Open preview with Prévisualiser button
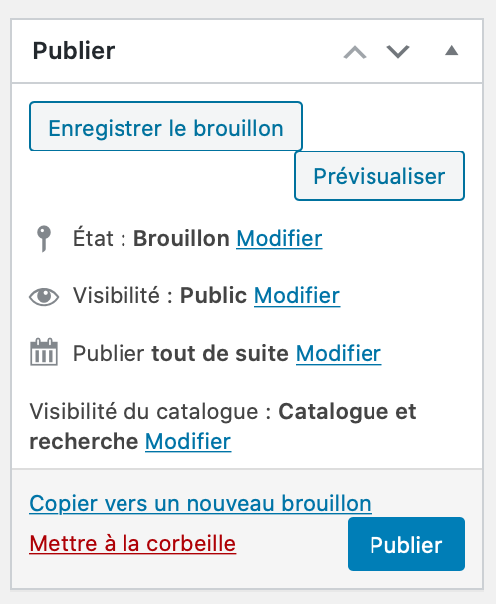Viewport: 496px width, 604px height. click(x=379, y=176)
